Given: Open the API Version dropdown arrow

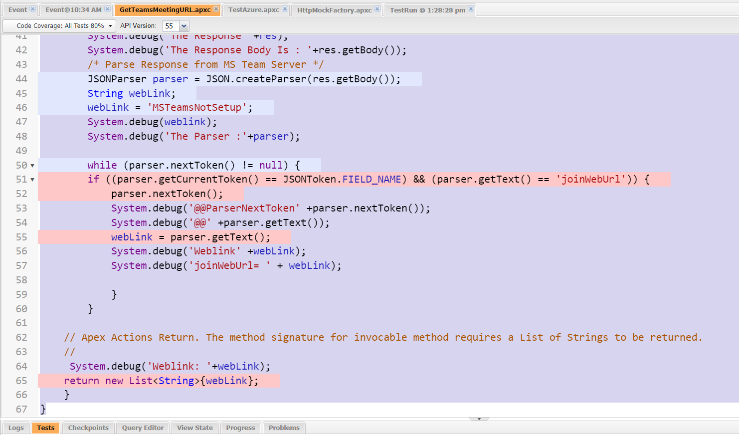Looking at the screenshot, I should (184, 26).
